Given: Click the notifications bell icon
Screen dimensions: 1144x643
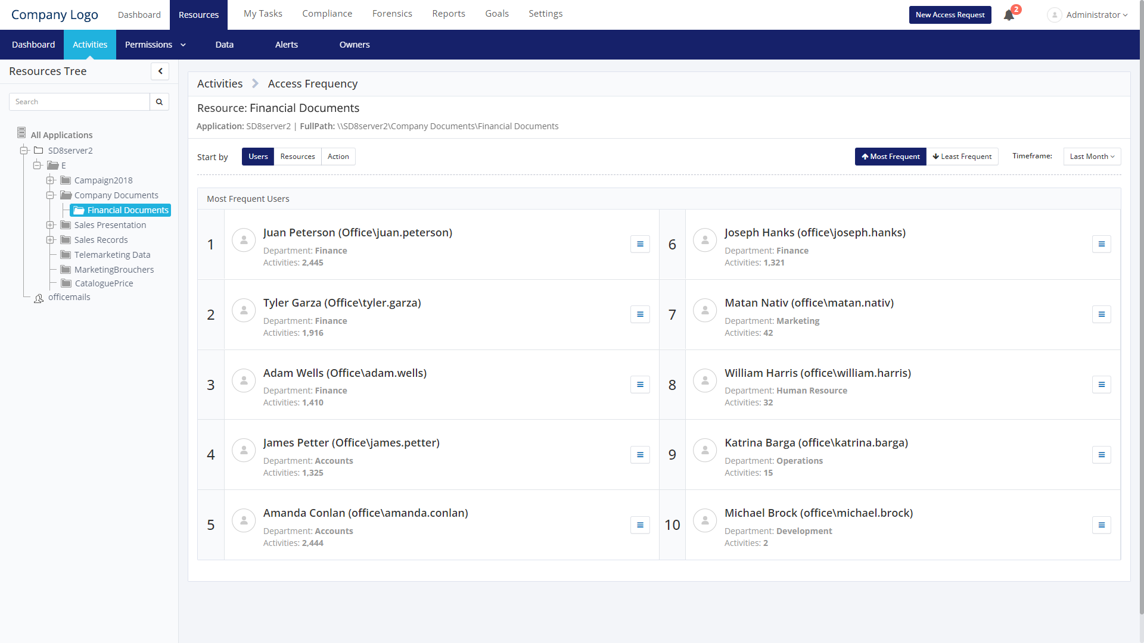Looking at the screenshot, I should [x=1009, y=15].
